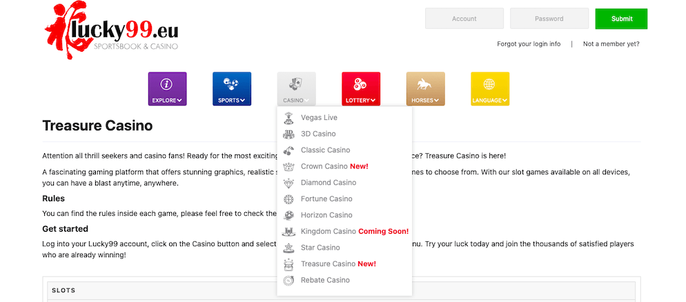Click the Sports balls icon
Screen dimensions: 686x302
click(231, 84)
